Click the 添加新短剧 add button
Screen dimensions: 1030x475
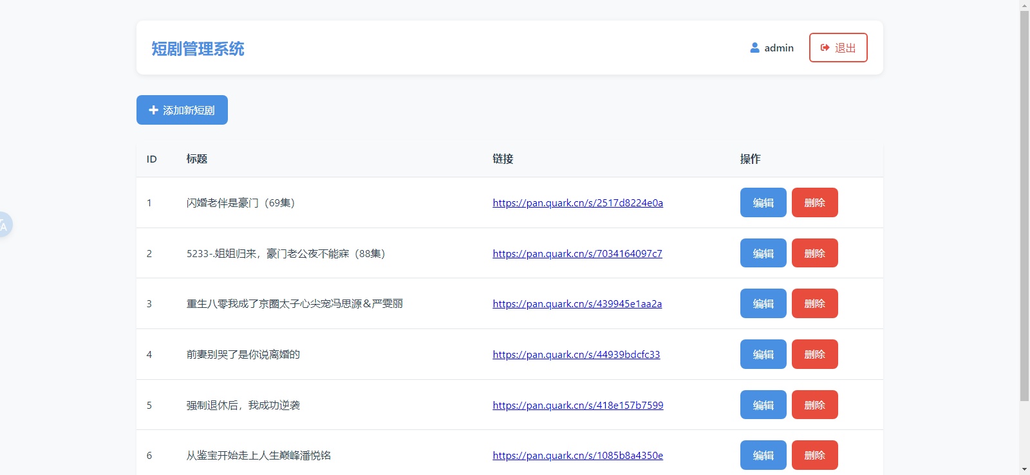pyautogui.click(x=182, y=110)
